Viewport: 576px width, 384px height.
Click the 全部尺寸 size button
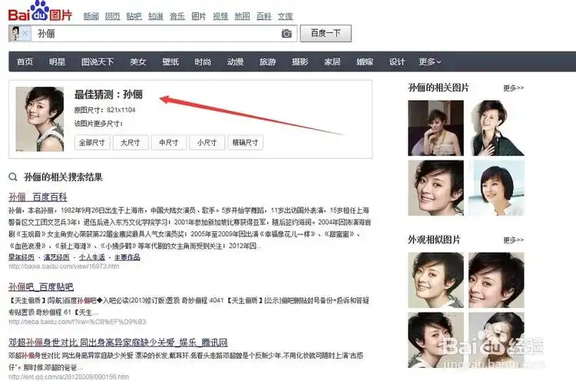92,143
